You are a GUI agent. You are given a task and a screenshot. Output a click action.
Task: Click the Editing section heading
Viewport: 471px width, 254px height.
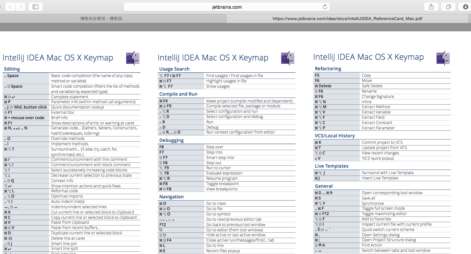tap(12, 69)
